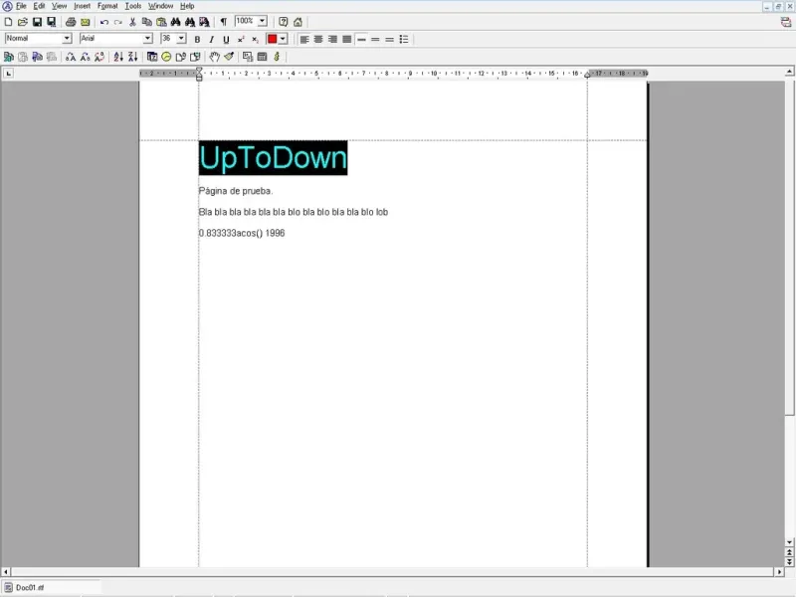Expand the Normal style dropdown
796x597 pixels.
pyautogui.click(x=67, y=39)
